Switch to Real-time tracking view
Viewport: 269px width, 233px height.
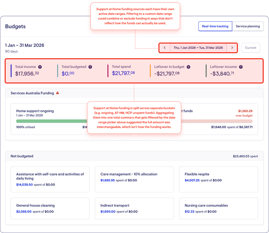(x=215, y=27)
